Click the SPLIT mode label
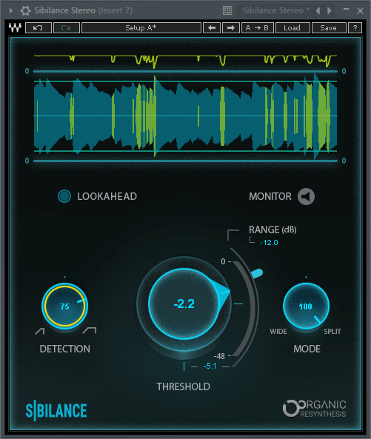 332,332
